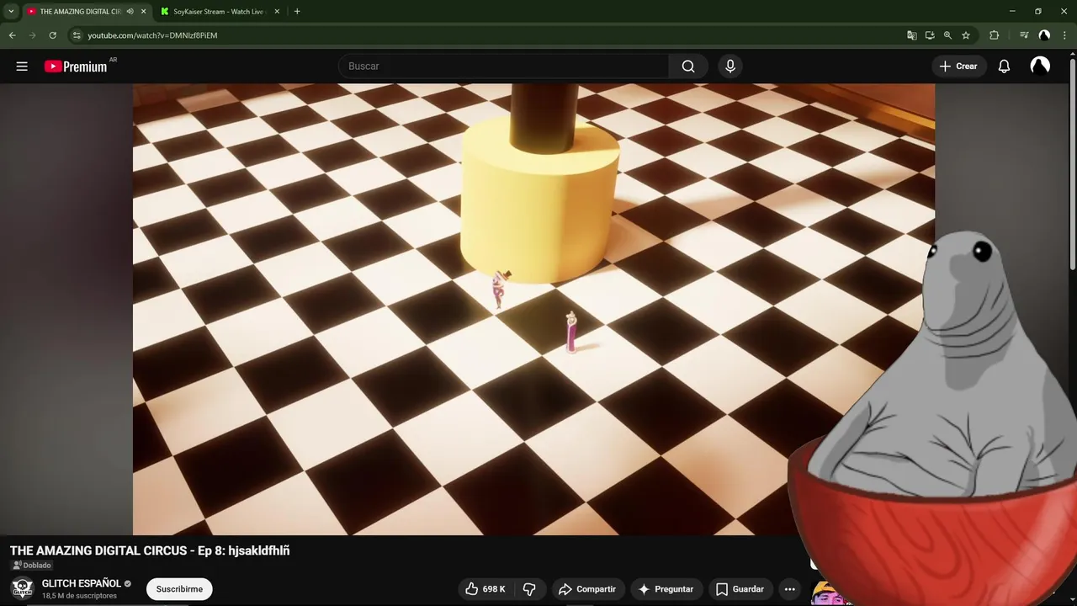Open the YouTube account avatar menu

tap(1040, 66)
